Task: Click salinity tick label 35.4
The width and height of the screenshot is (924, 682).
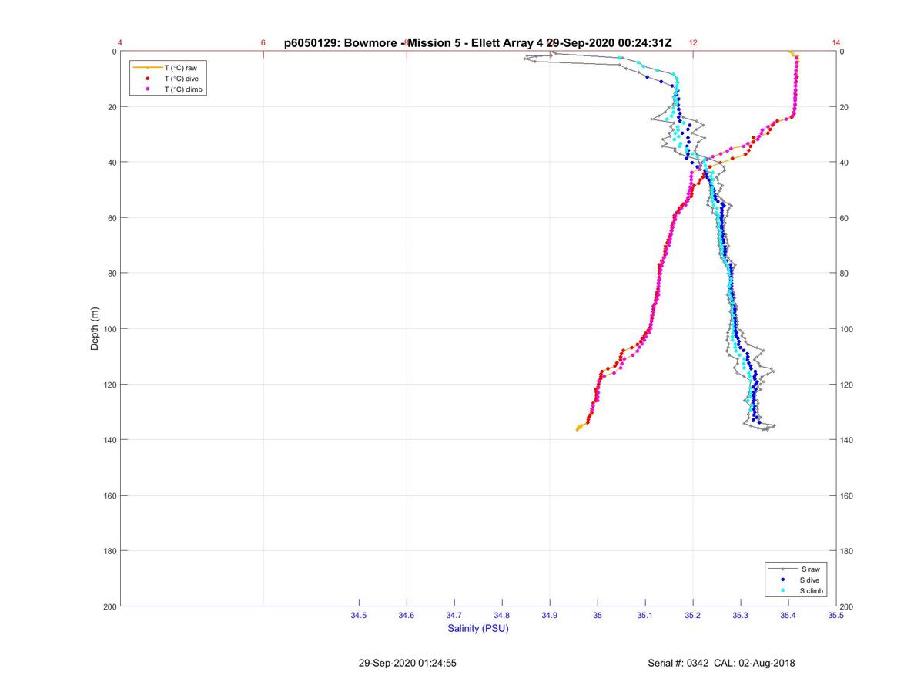Action: (x=788, y=615)
